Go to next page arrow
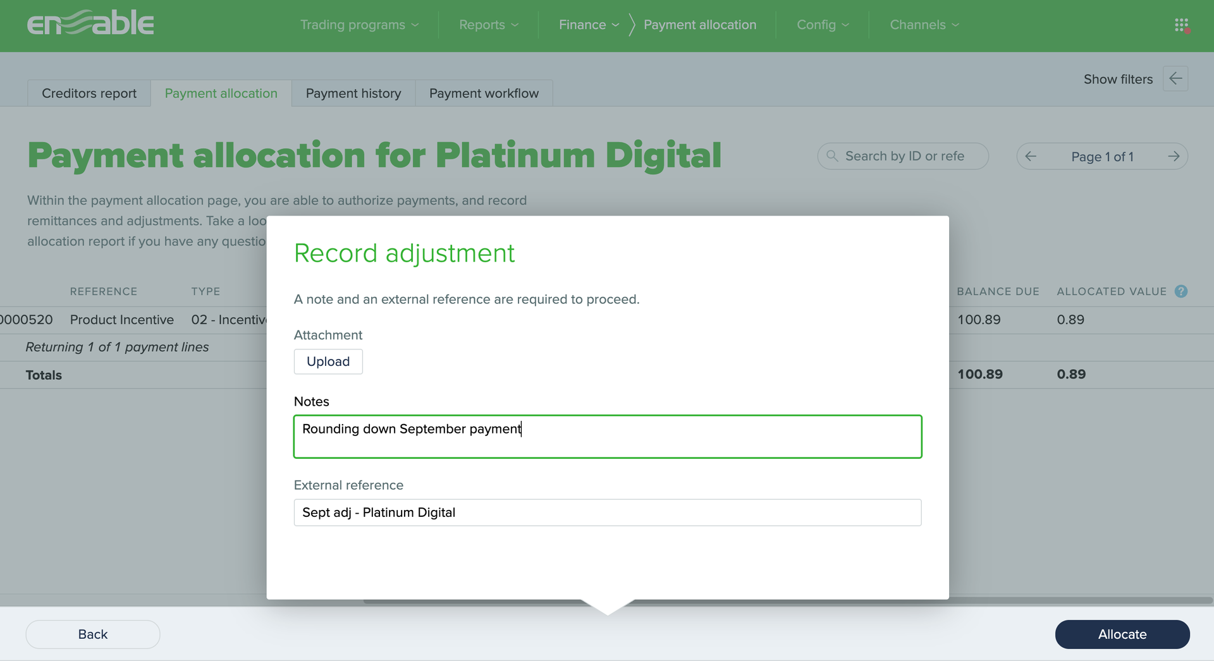Image resolution: width=1214 pixels, height=661 pixels. [x=1174, y=156]
